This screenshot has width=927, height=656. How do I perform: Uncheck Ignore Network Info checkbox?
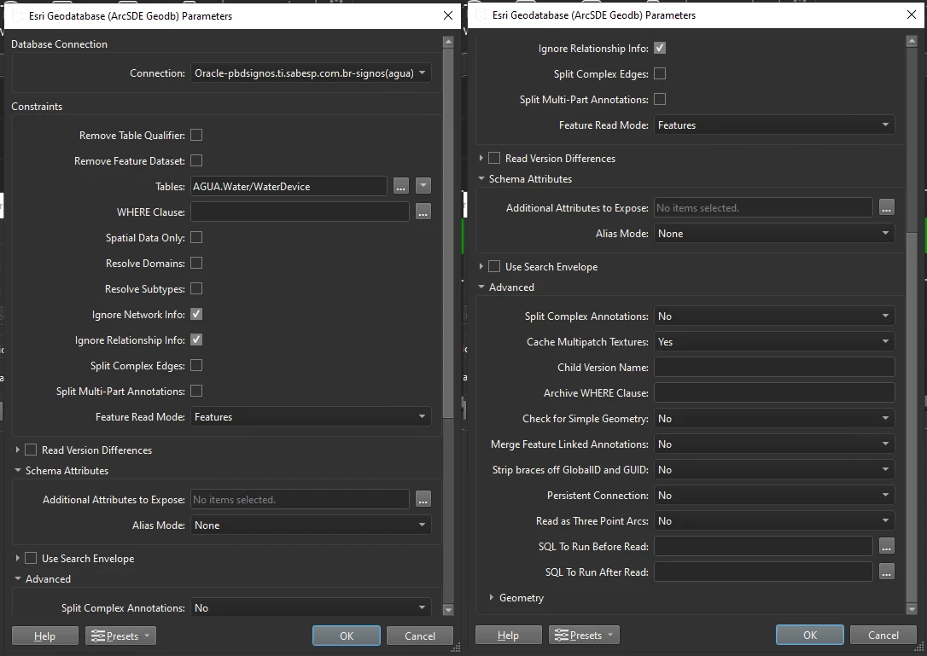pos(196,315)
